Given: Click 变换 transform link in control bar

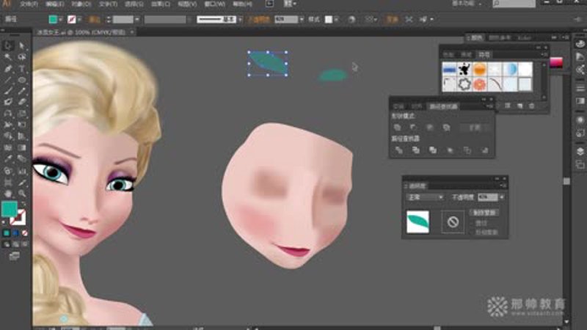Looking at the screenshot, I should tap(392, 20).
